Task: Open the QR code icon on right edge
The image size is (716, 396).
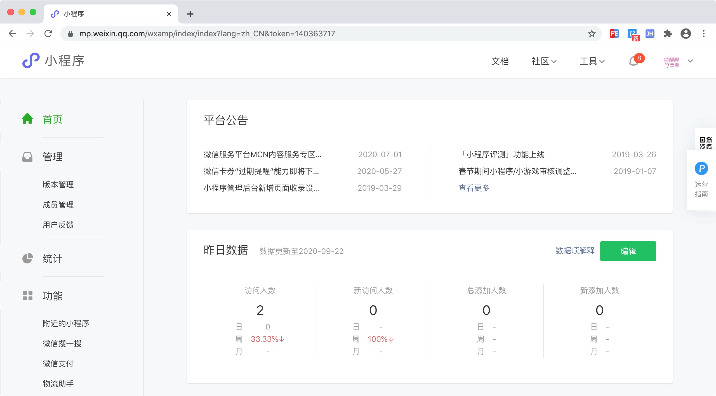Action: pyautogui.click(x=705, y=143)
